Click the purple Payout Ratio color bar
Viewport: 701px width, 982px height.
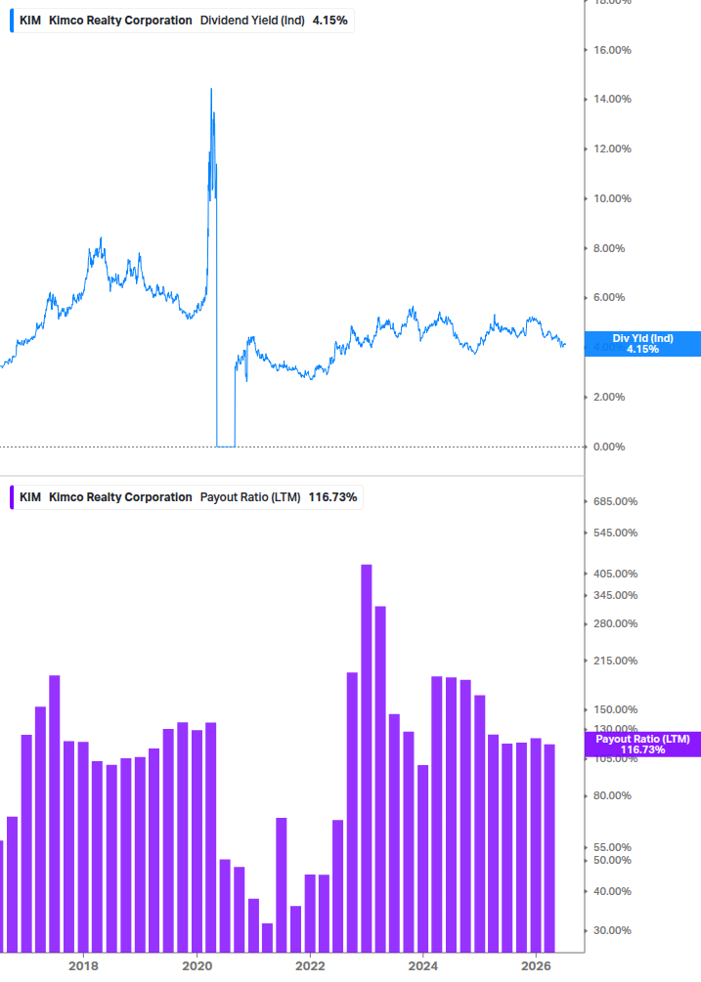coord(12,497)
